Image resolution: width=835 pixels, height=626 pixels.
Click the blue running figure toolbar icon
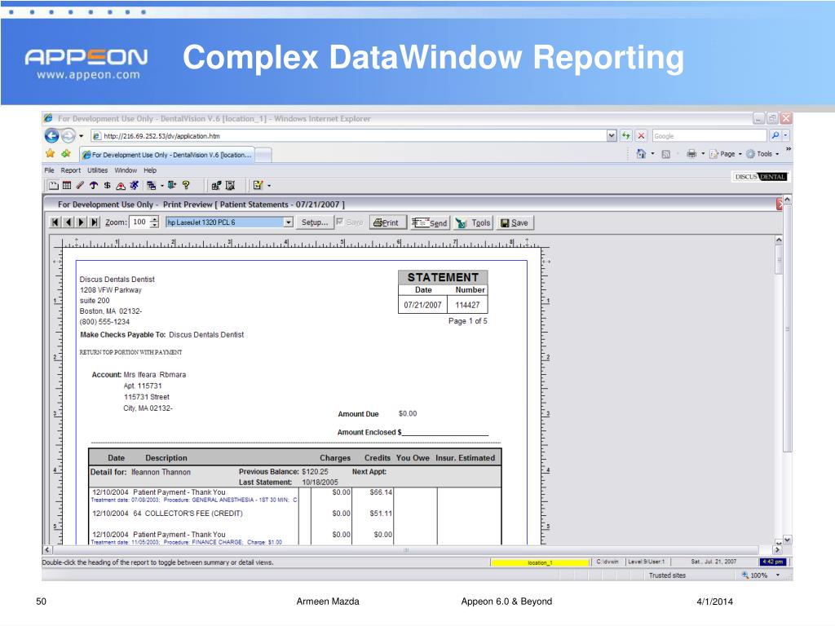coord(135,185)
